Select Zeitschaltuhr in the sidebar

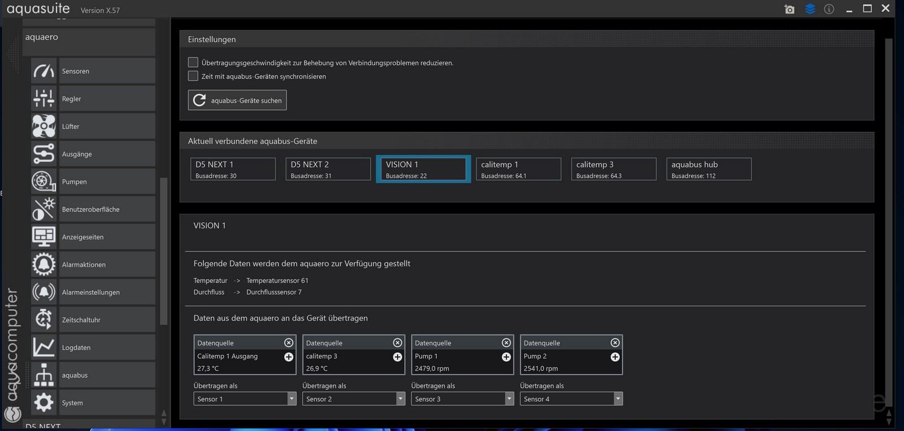(x=107, y=320)
